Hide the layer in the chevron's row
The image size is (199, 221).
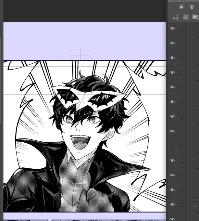pos(172,205)
